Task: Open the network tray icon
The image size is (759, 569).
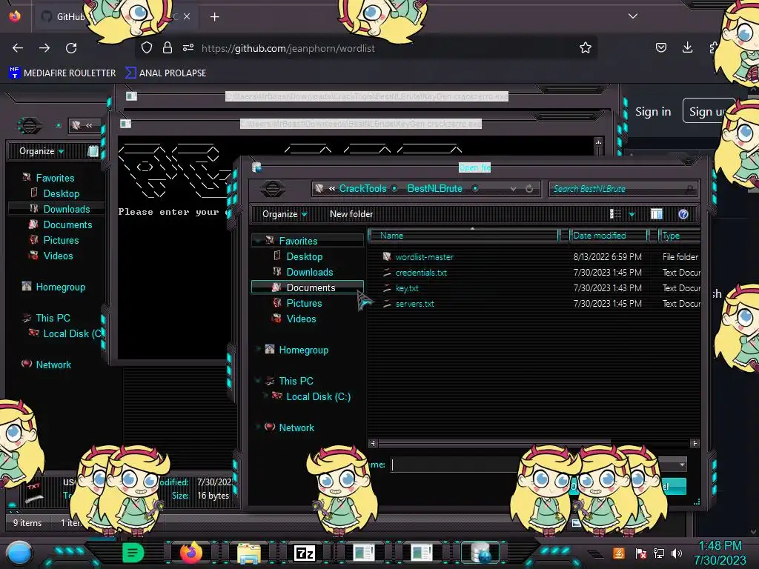Action: 658,553
